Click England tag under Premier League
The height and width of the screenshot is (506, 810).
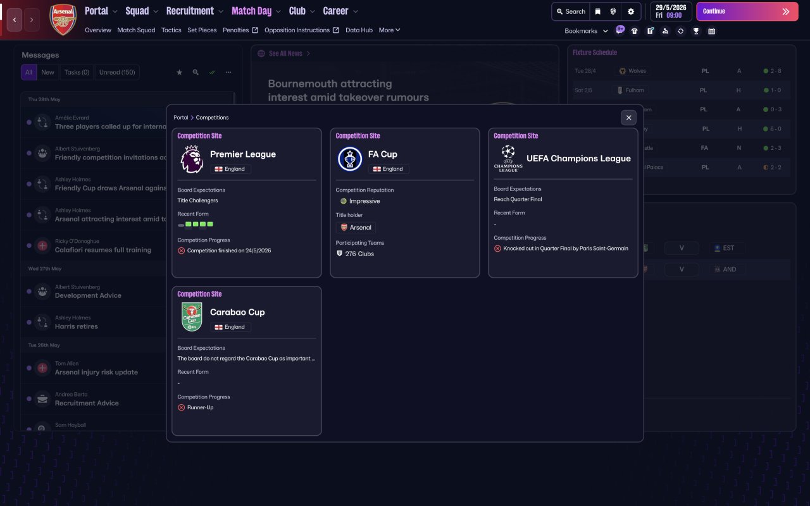click(230, 169)
